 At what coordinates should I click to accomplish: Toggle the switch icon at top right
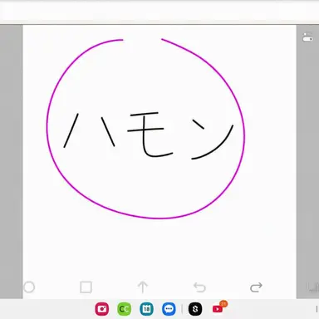[307, 37]
